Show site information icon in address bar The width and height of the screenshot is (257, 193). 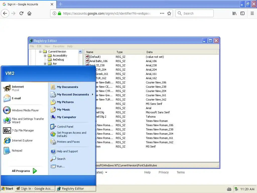(x=54, y=13)
